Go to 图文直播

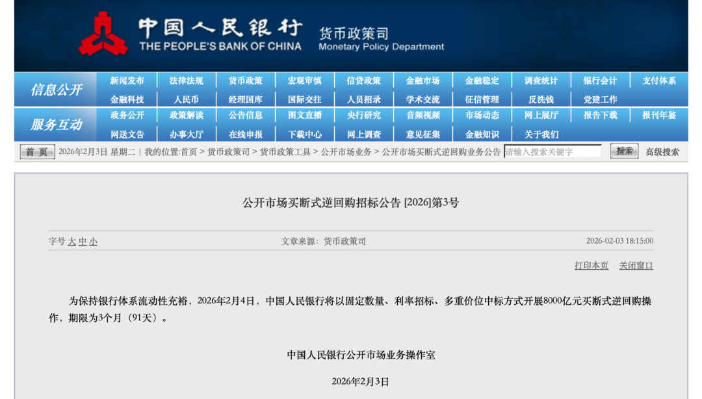[304, 115]
